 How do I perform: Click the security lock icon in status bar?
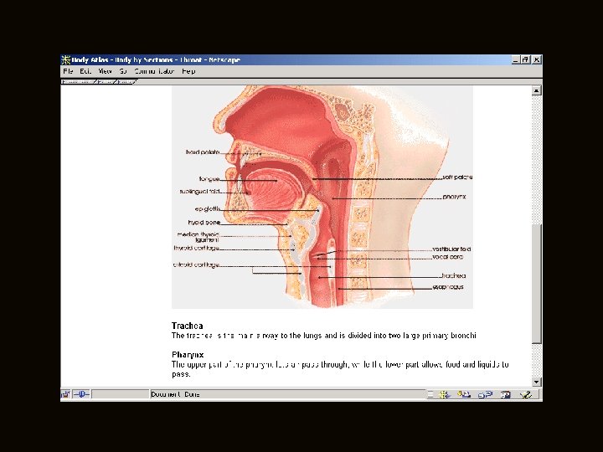coord(66,394)
